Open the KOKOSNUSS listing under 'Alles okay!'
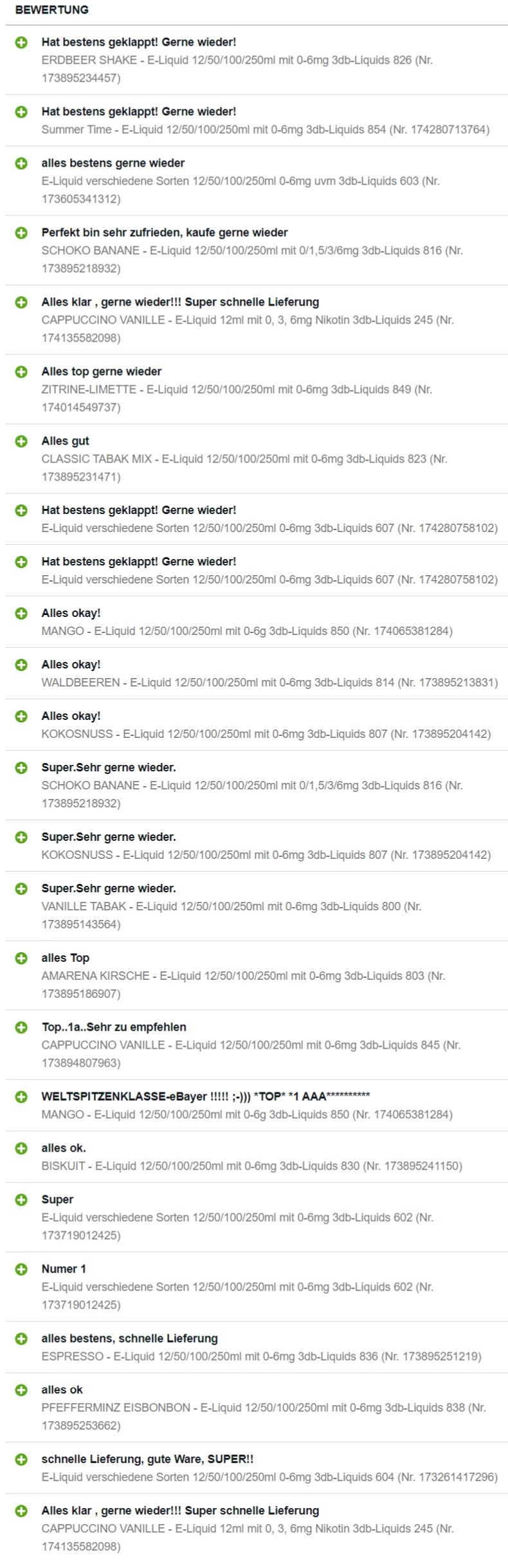 click(266, 734)
